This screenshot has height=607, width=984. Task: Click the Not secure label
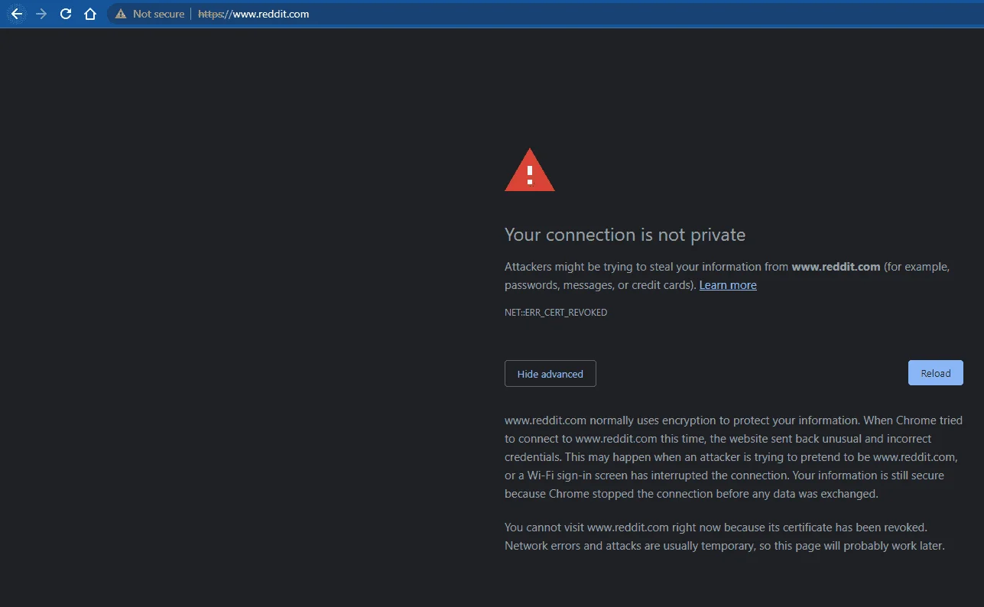[158, 14]
